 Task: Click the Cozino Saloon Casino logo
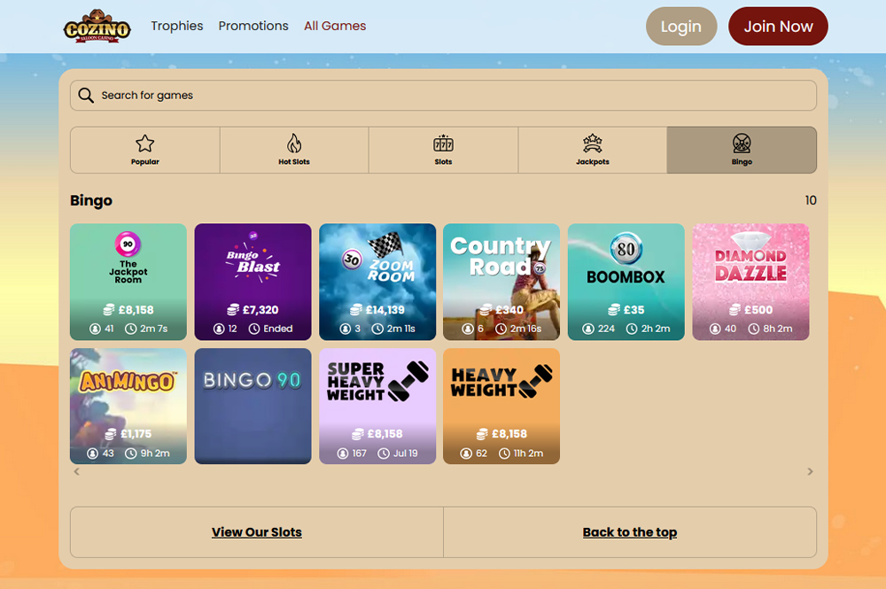(x=97, y=27)
